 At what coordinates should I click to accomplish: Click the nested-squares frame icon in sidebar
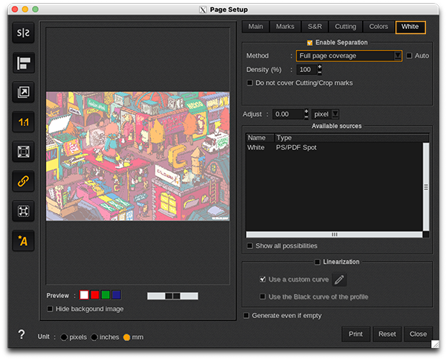coord(24,152)
